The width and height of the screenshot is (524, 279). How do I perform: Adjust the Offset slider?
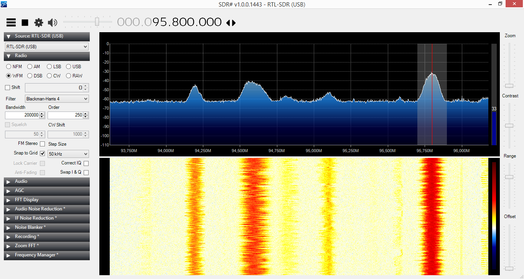click(x=509, y=268)
